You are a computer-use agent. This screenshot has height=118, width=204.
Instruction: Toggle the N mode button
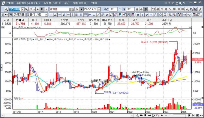(46, 9)
